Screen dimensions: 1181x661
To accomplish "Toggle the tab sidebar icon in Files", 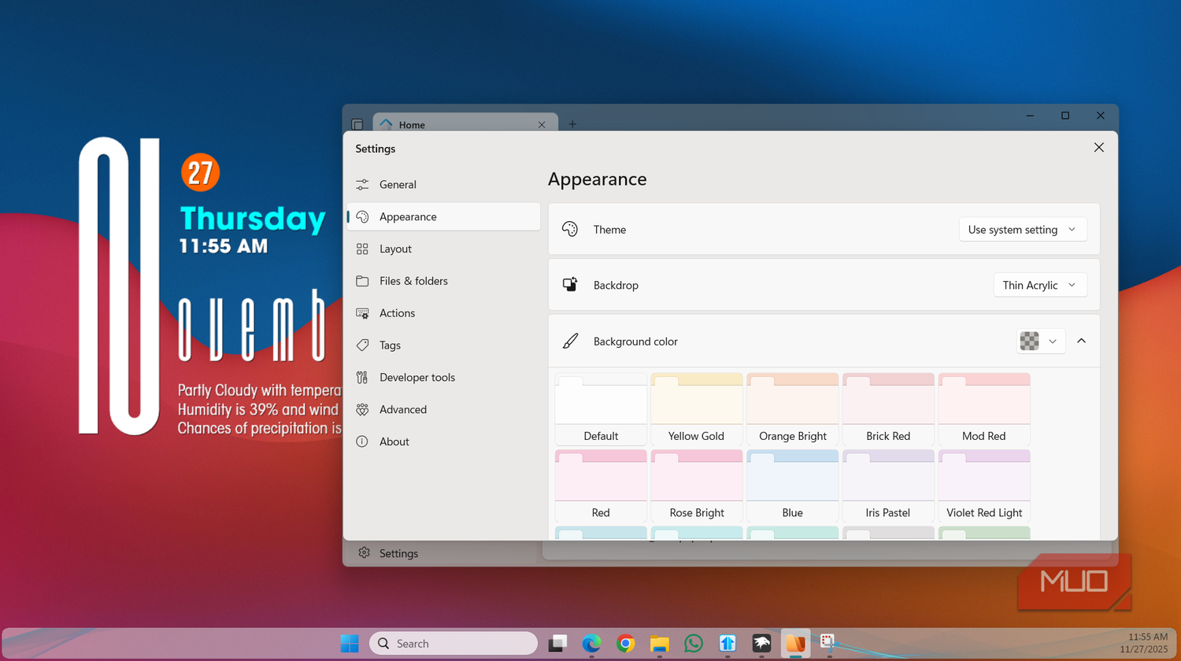I will [x=357, y=124].
